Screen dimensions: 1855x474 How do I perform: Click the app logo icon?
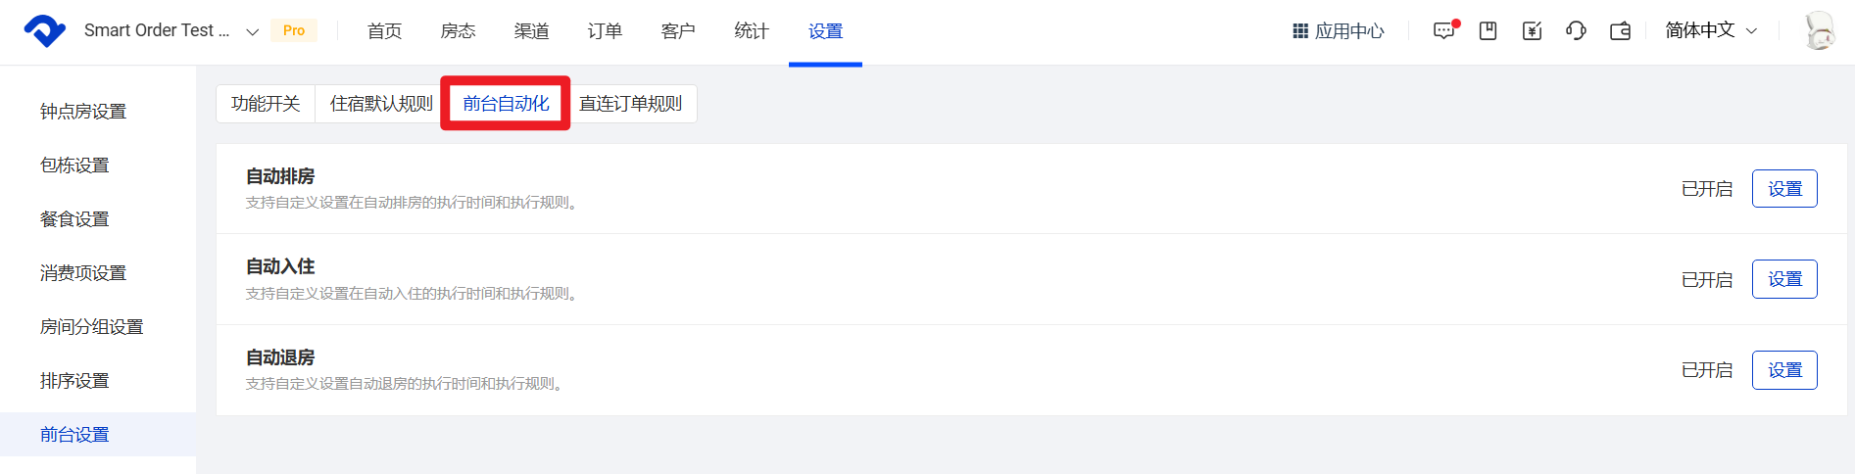(x=44, y=30)
